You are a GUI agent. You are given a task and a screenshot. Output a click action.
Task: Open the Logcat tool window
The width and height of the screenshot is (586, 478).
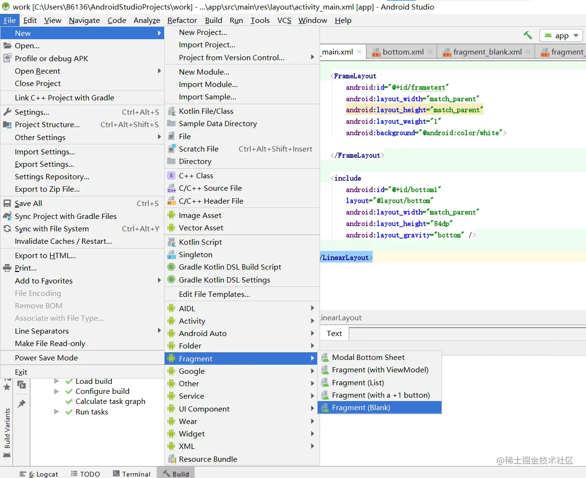pos(39,474)
